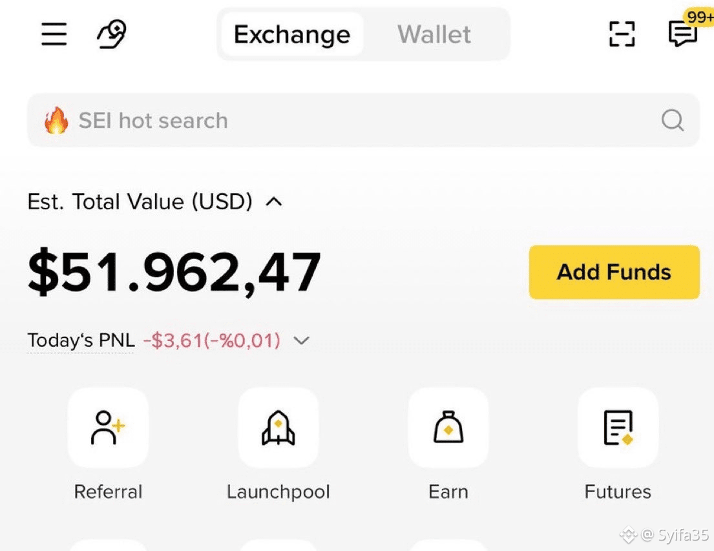Open Today's PNL details link
Screen dimensions: 714x551
click(81, 340)
